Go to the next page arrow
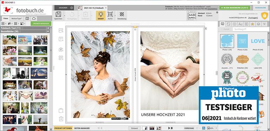The height and width of the screenshot is (131, 270). [169, 128]
